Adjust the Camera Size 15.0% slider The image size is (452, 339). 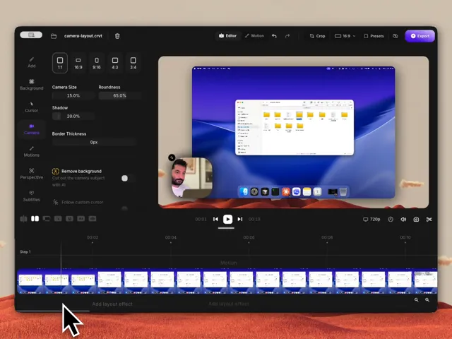click(73, 95)
